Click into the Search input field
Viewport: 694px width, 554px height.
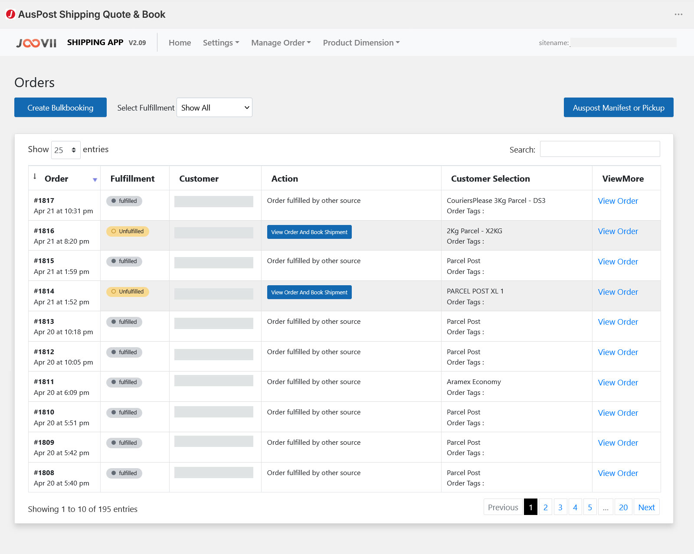click(x=599, y=149)
